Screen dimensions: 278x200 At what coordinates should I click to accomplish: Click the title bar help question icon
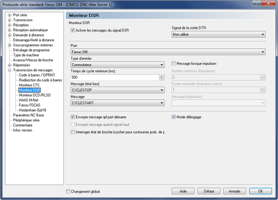coord(256,3)
